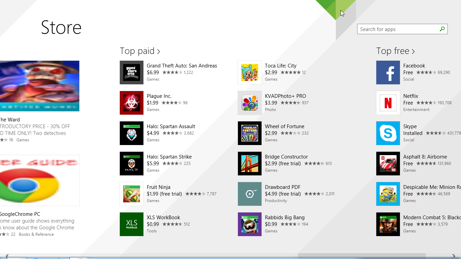Click the Facebook app title

point(414,66)
